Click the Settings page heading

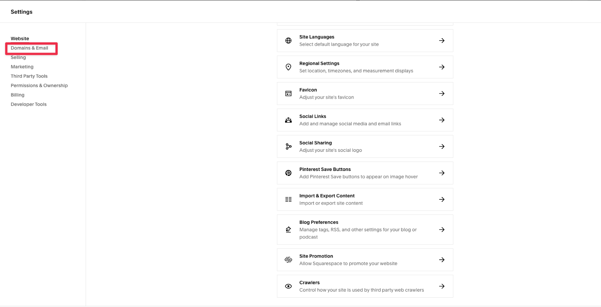(x=21, y=12)
